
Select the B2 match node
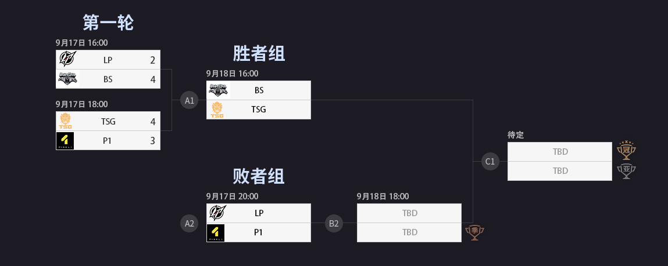[334, 223]
